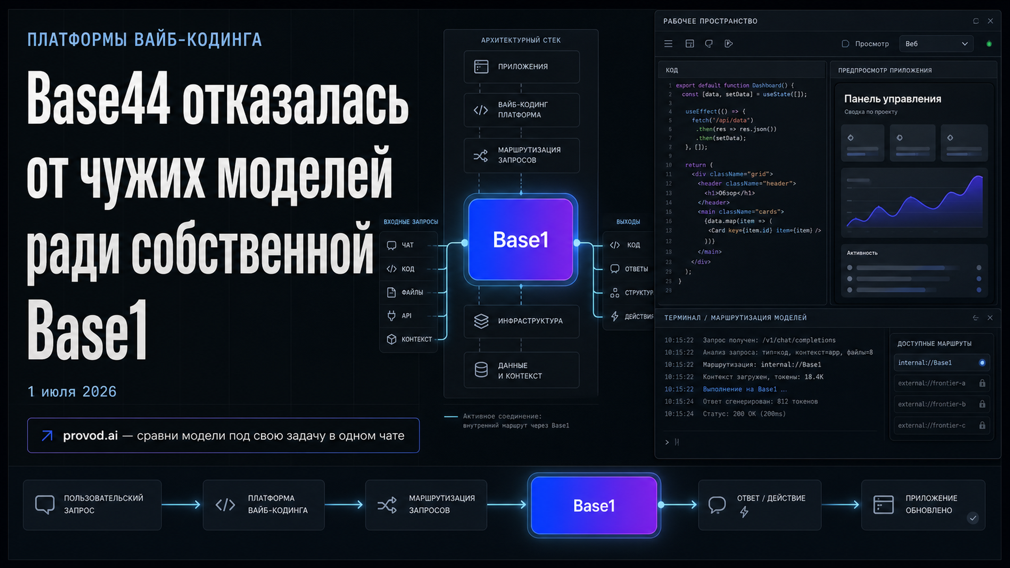Click the Код output icon
This screenshot has height=568, width=1010.
point(615,245)
